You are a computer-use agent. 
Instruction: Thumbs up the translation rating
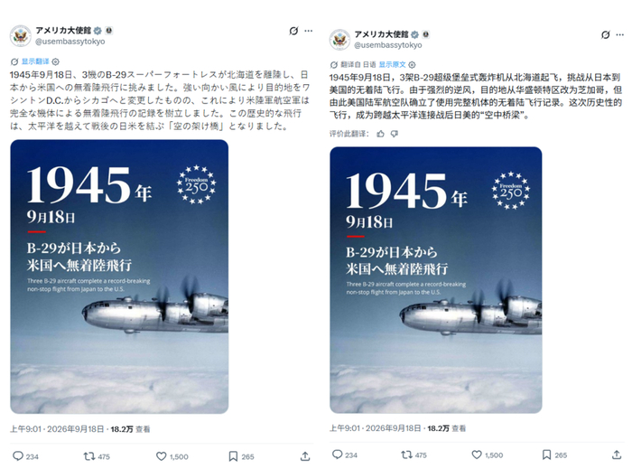point(380,134)
